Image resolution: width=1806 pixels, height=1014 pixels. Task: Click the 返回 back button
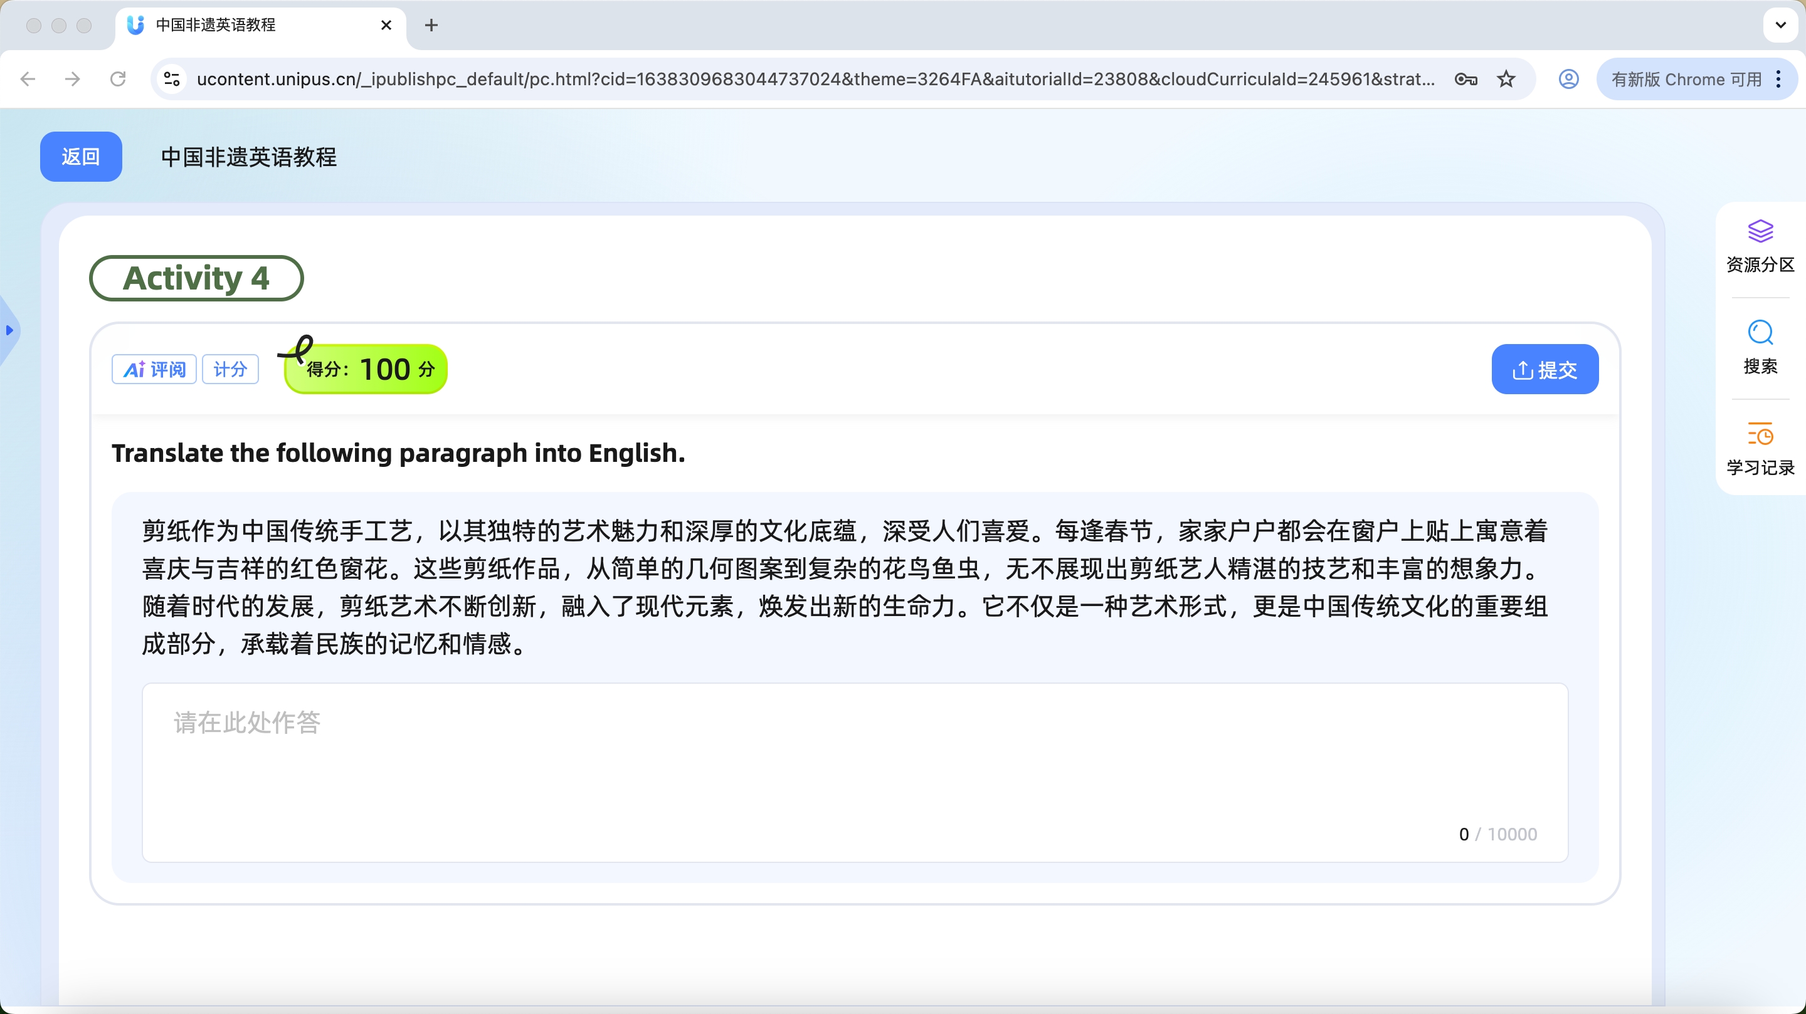coord(81,157)
